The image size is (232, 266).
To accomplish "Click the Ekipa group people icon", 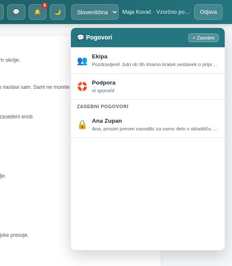I will 82,61.
